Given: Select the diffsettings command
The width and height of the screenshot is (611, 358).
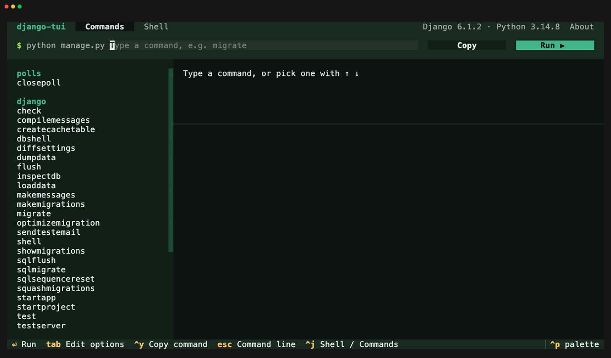Looking at the screenshot, I should [46, 148].
